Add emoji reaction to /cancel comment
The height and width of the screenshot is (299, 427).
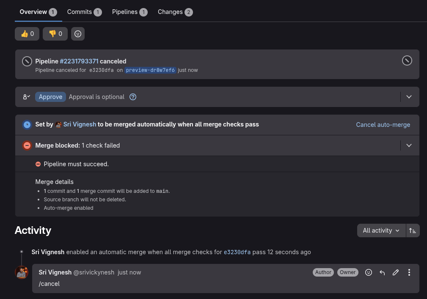(x=369, y=273)
